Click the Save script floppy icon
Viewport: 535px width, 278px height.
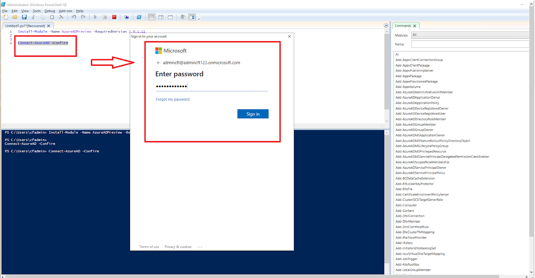point(24,17)
